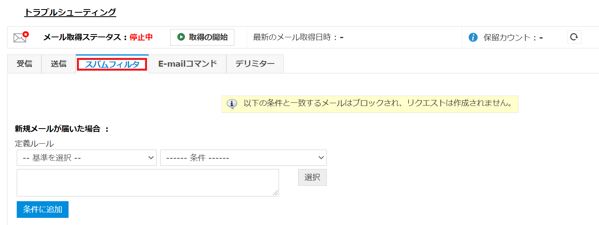Open the 送信 tab
The height and width of the screenshot is (225, 599).
click(59, 64)
